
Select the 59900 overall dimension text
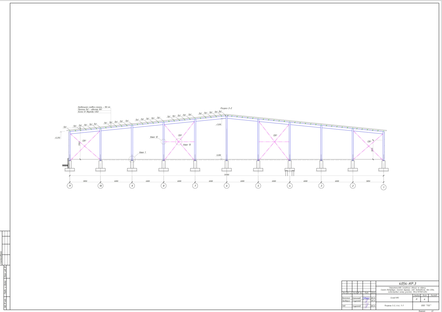[x=227, y=175]
